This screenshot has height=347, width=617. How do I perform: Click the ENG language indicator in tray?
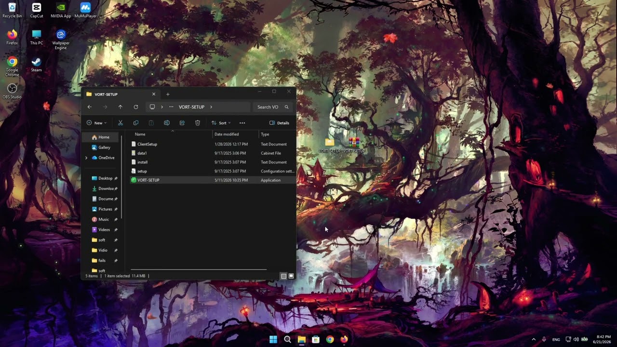pyautogui.click(x=556, y=340)
